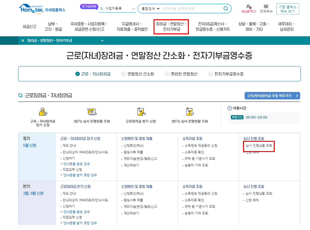
Task: Open 전체메뉴 with the hamburger icon
Action: [266, 8]
